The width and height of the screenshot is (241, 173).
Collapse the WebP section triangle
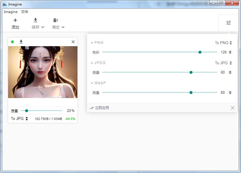coord(92,83)
